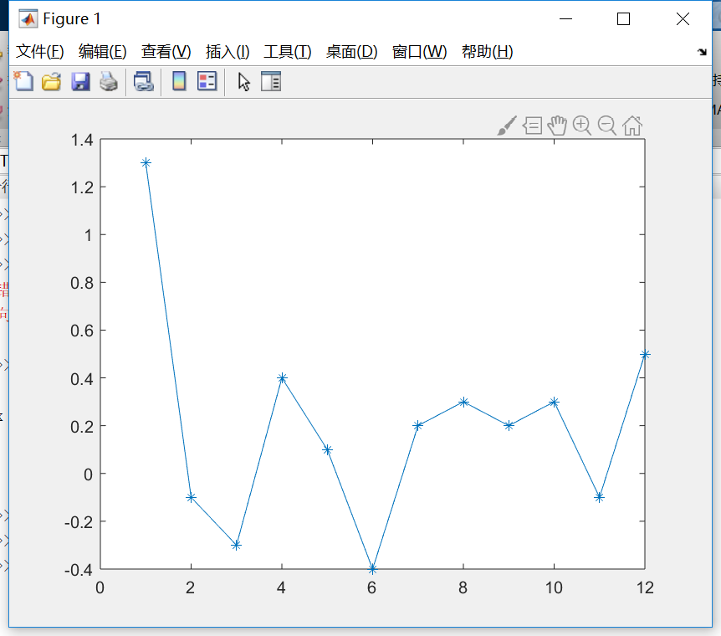The width and height of the screenshot is (721, 636).
Task: Open the 窗口(W) menu
Action: (419, 52)
